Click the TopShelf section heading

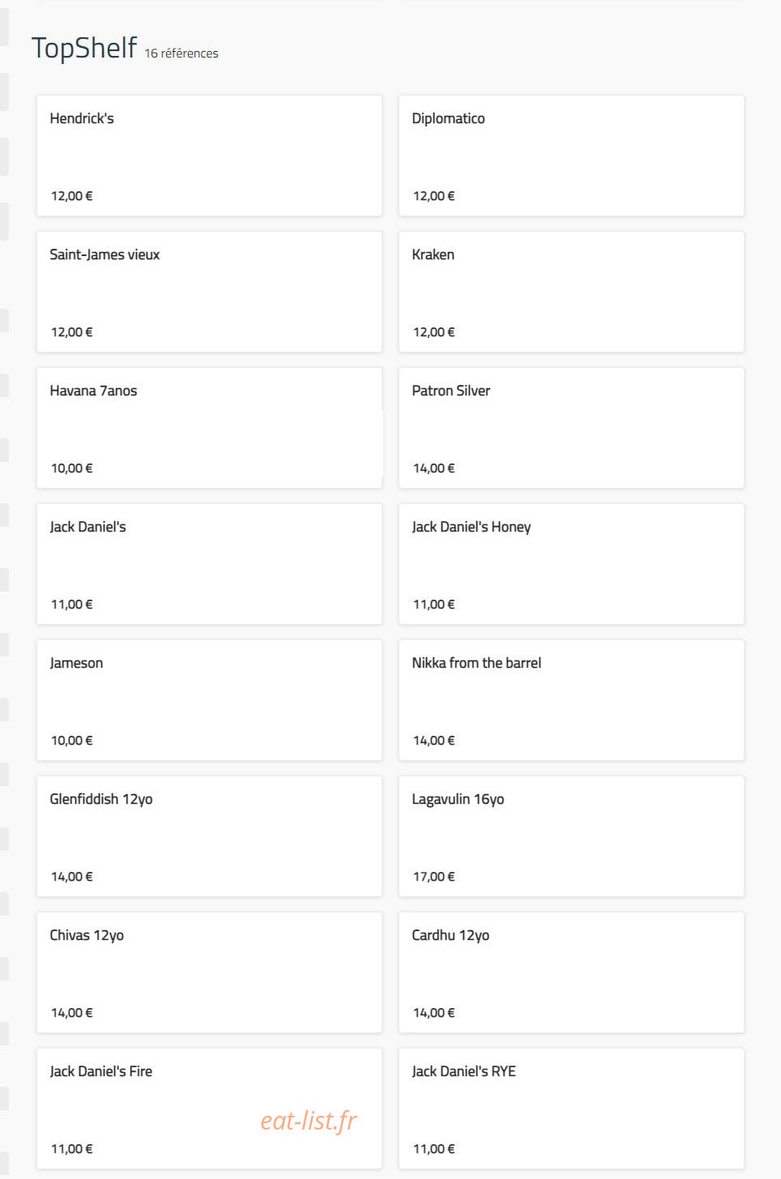[84, 48]
